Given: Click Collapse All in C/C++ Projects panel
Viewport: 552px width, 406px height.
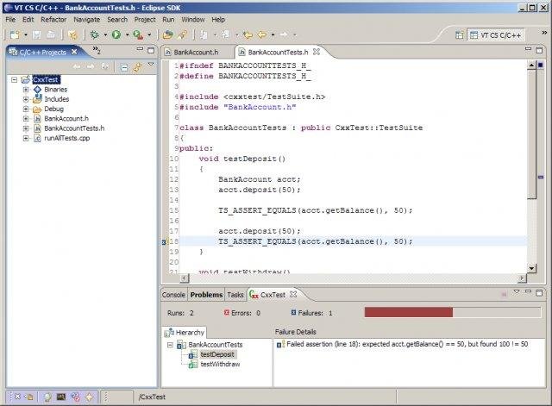Looking at the screenshot, I should pos(124,66).
